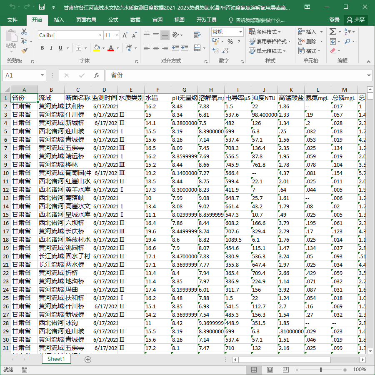The image size is (375, 375).
Task: Click the Increase Decimal icon
Action: click(215, 50)
